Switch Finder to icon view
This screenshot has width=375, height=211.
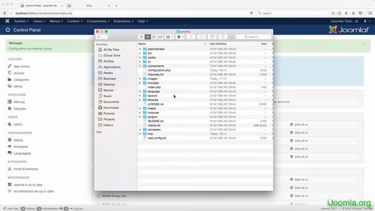141,37
